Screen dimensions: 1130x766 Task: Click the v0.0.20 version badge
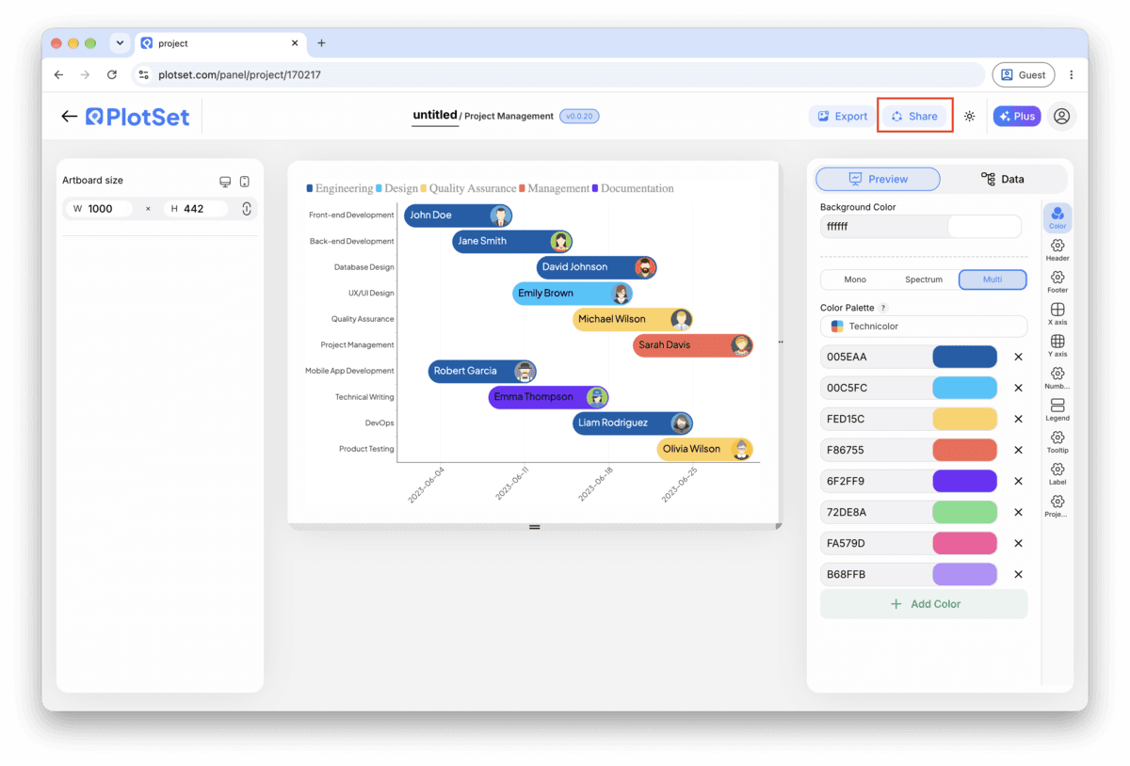[579, 117]
